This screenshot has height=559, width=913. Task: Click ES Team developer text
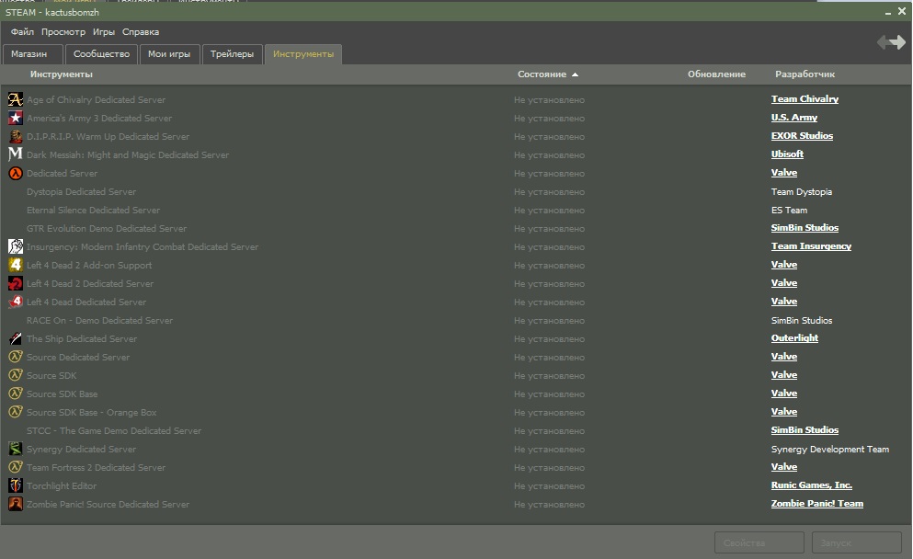tap(789, 211)
